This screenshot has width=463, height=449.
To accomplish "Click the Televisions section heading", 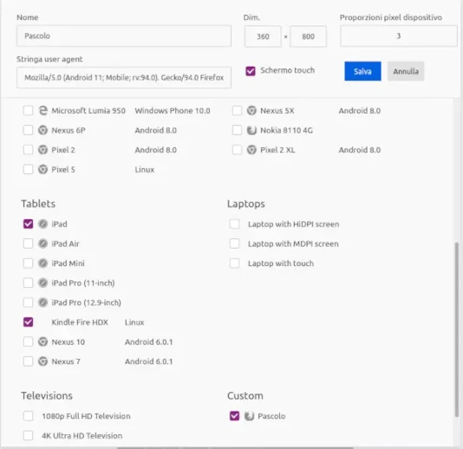I will (47, 395).
